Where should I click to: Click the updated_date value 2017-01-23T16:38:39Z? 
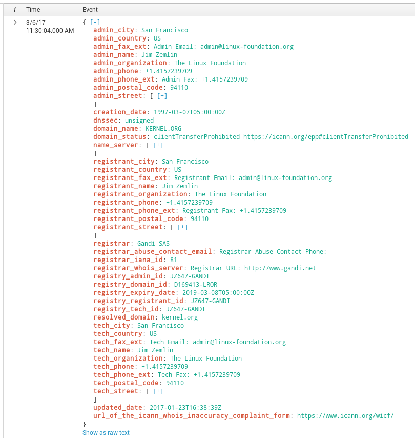[x=185, y=408]
